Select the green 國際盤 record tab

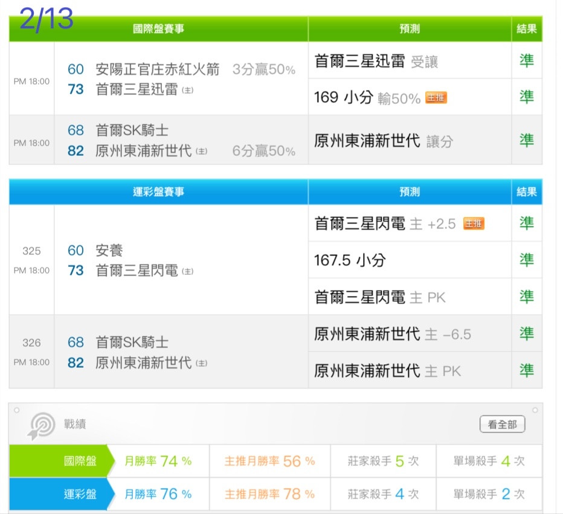[61, 461]
